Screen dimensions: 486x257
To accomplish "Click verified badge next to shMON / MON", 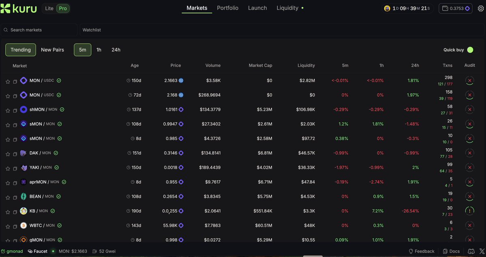I will (x=62, y=109).
